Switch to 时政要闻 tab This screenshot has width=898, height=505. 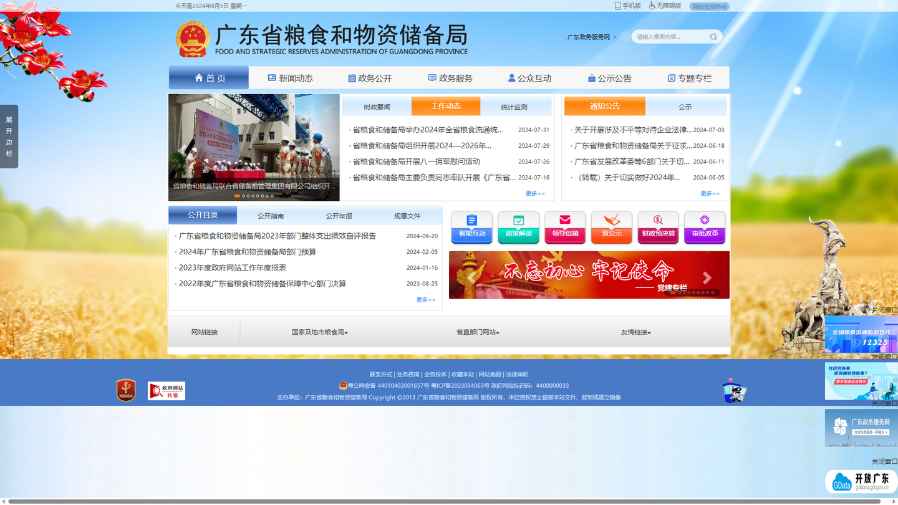(x=377, y=107)
